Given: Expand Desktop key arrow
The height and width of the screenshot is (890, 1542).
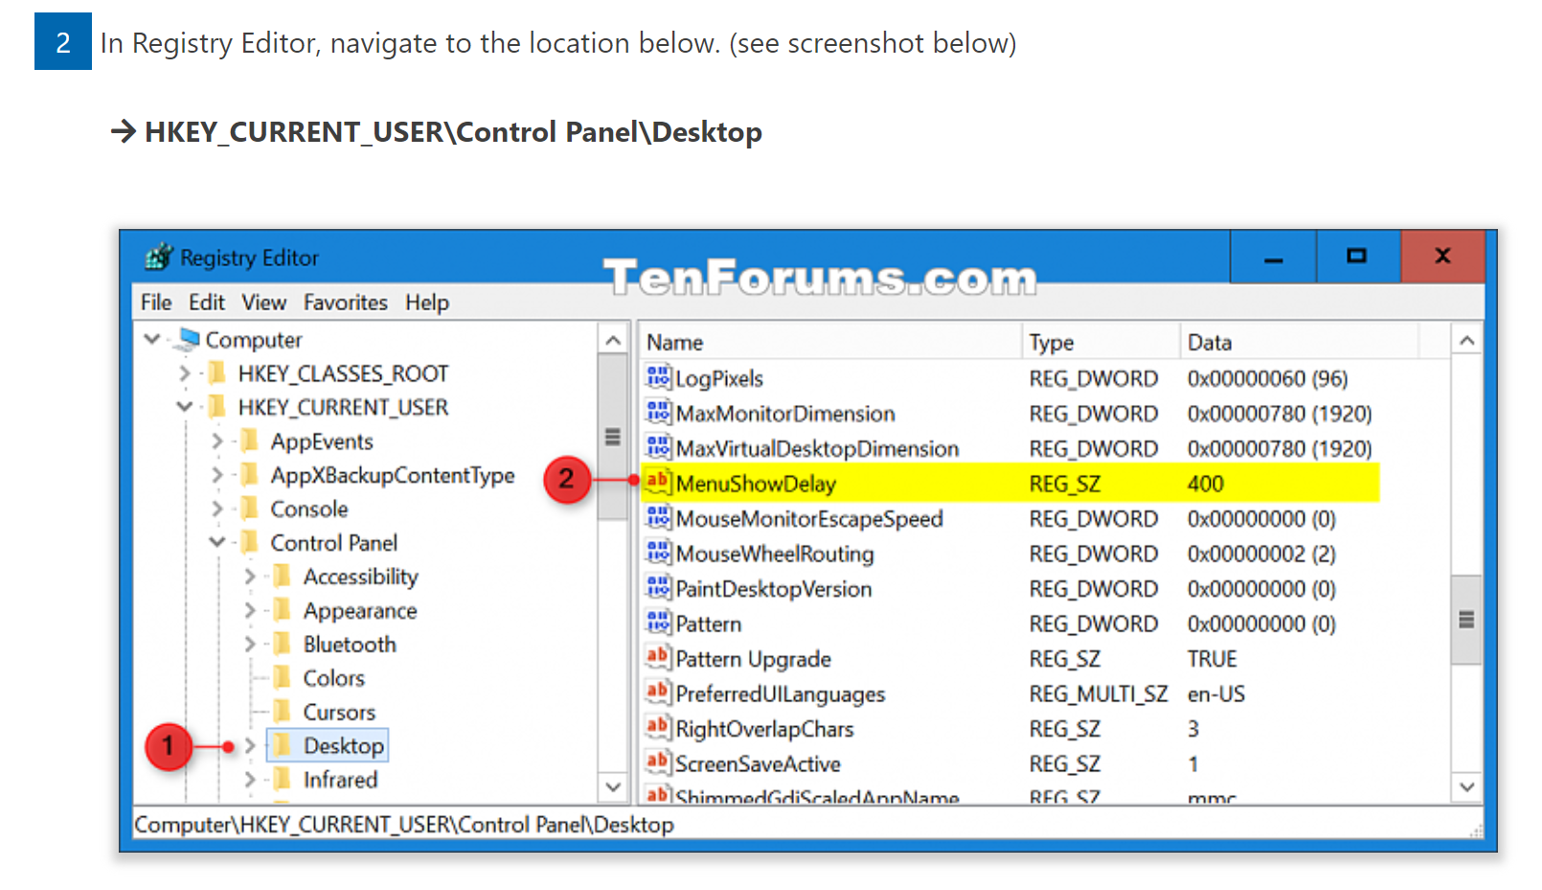Looking at the screenshot, I should (x=250, y=745).
